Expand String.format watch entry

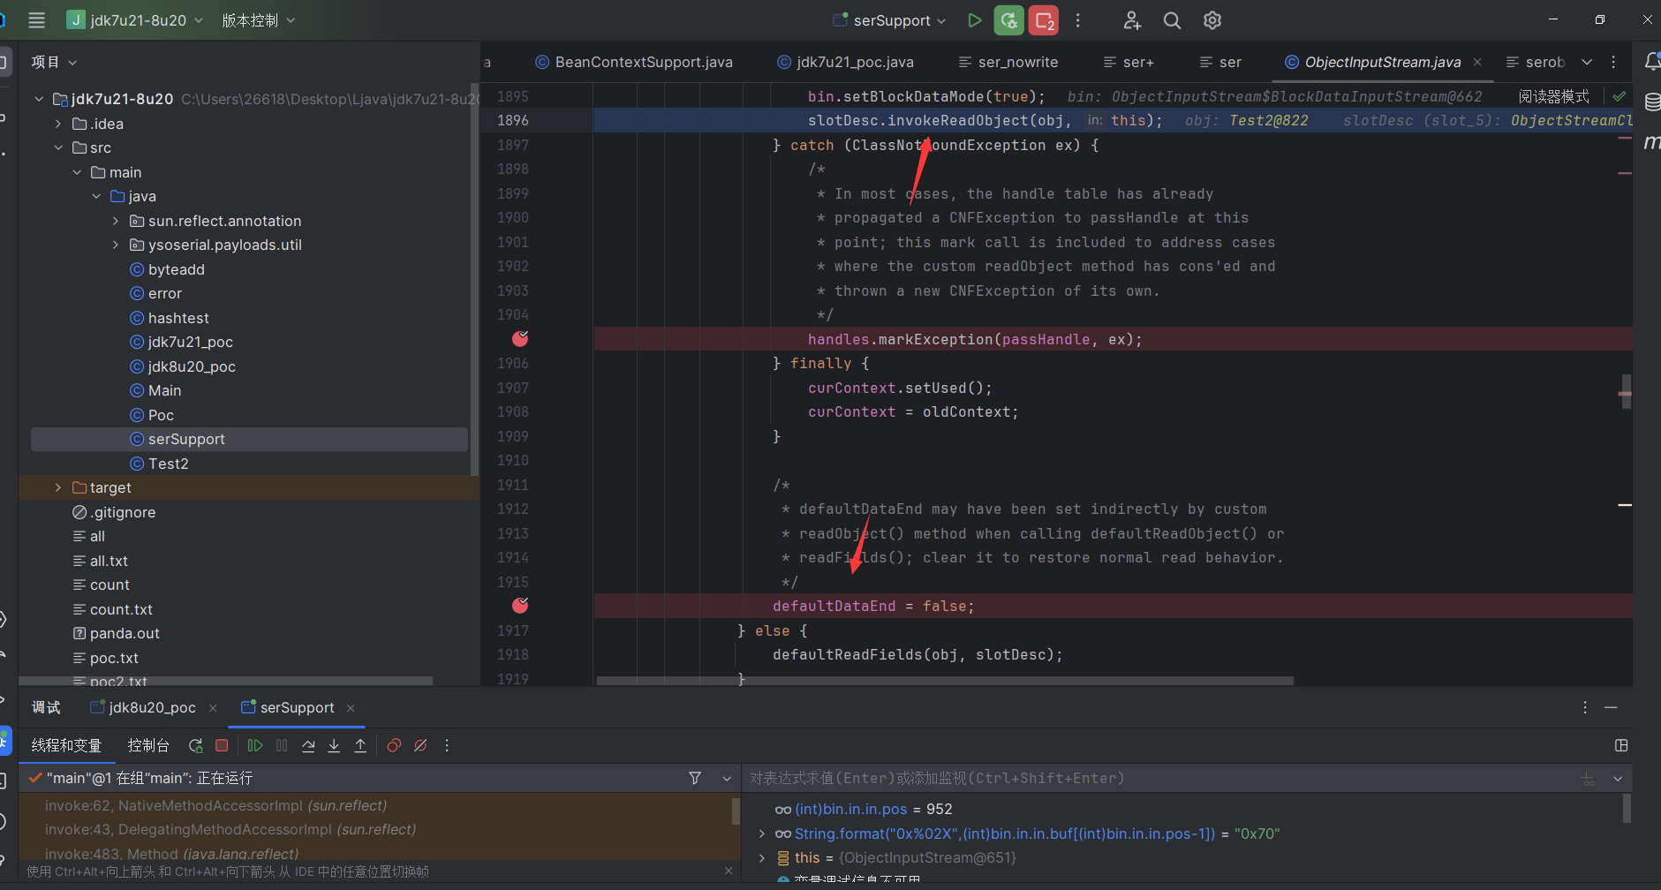pyautogui.click(x=762, y=833)
